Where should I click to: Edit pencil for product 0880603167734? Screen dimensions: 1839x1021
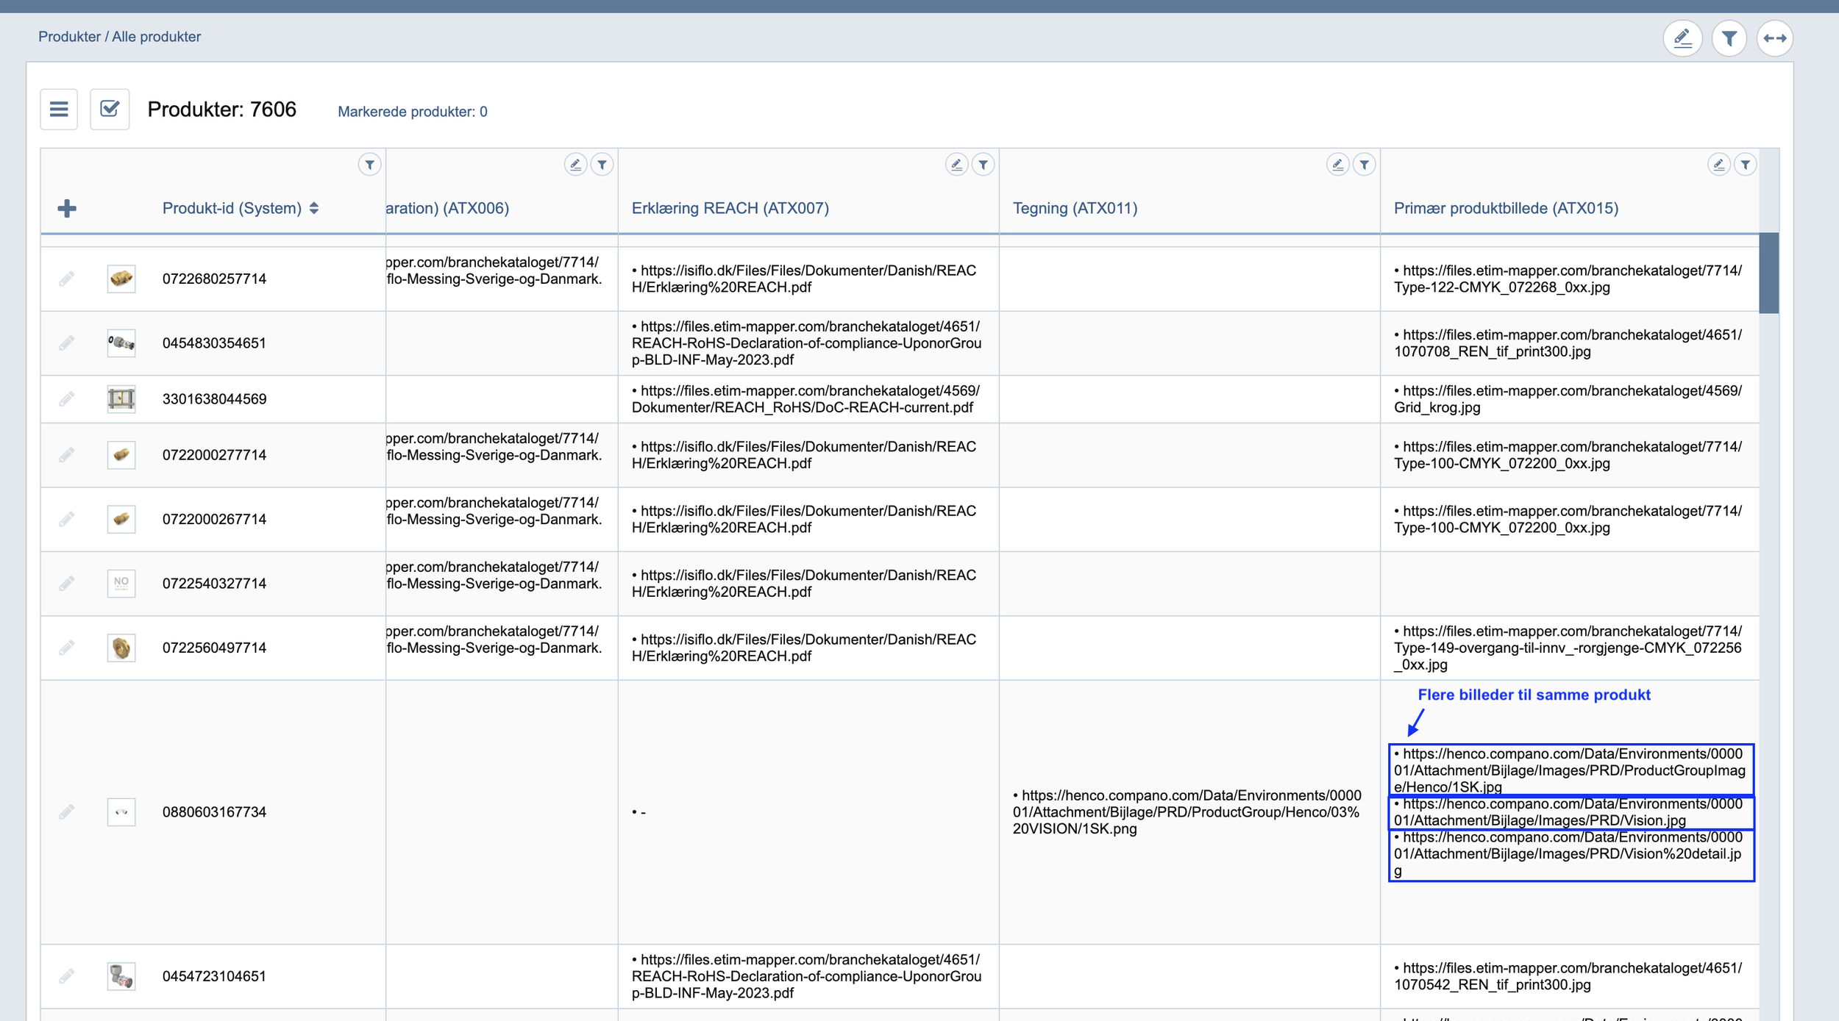point(67,812)
